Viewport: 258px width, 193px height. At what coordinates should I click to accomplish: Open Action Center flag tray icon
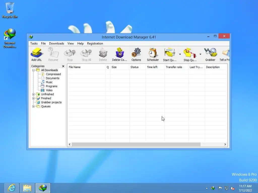220,188
